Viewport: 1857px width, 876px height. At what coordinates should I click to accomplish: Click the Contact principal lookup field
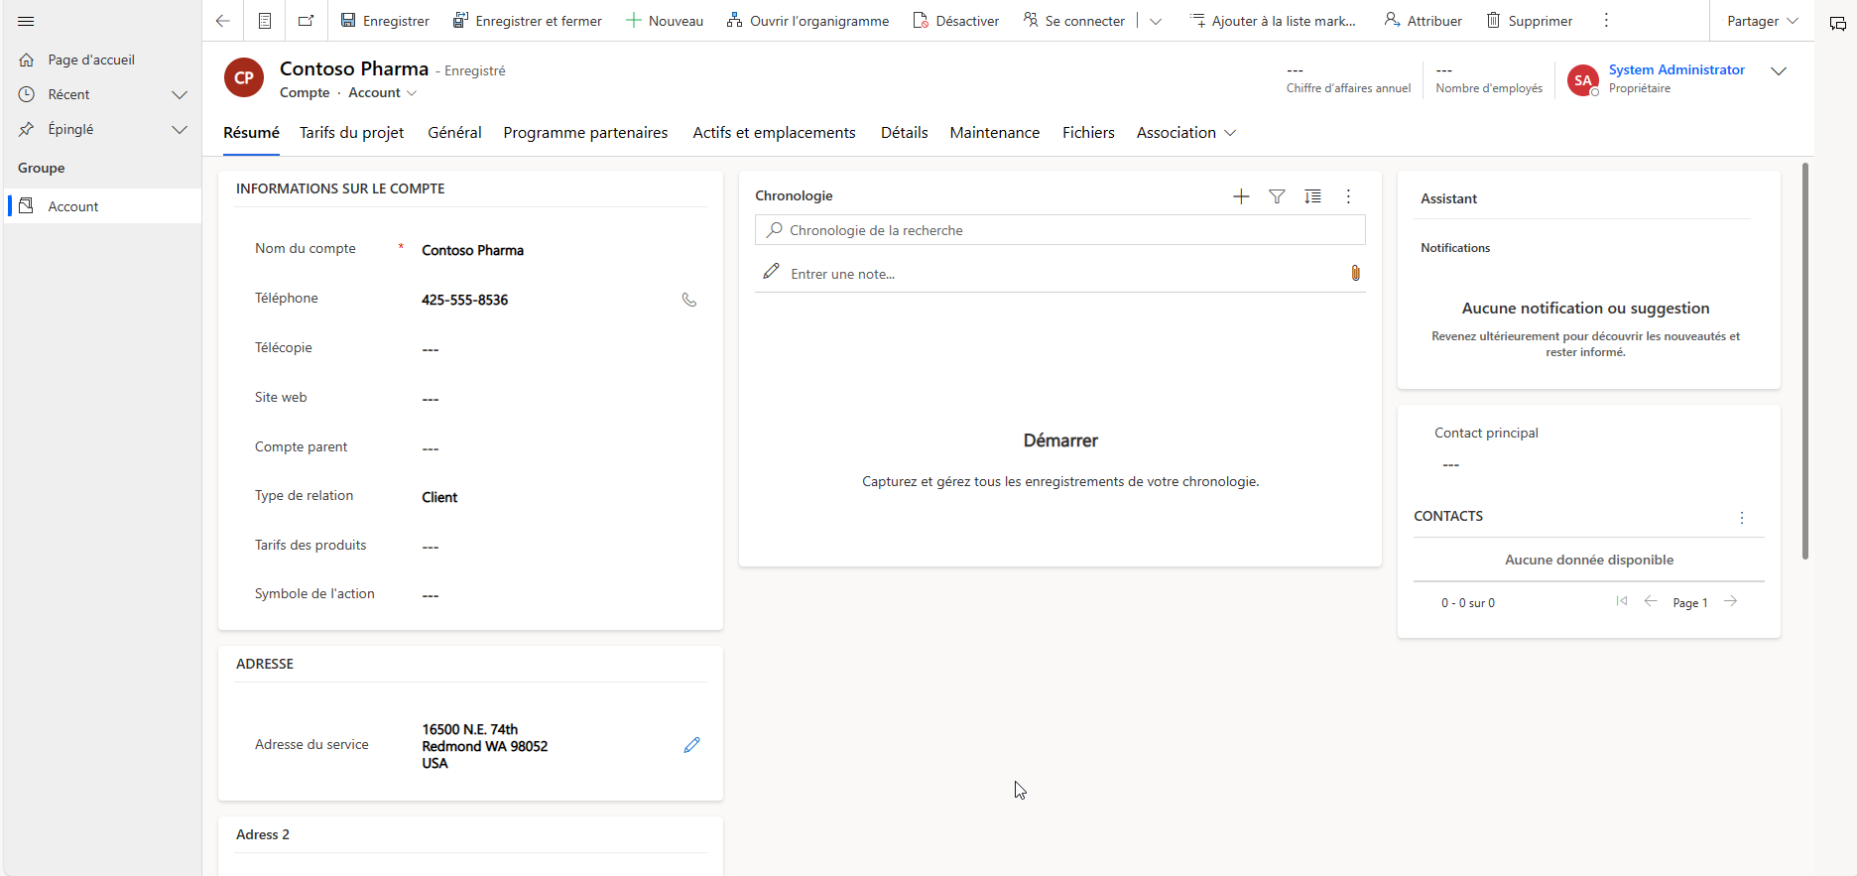1588,465
